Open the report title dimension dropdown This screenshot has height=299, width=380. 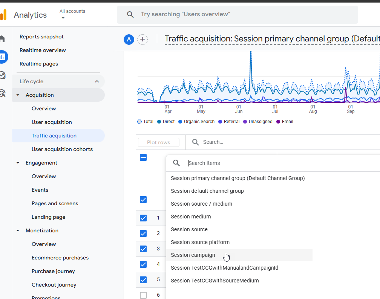point(272,39)
